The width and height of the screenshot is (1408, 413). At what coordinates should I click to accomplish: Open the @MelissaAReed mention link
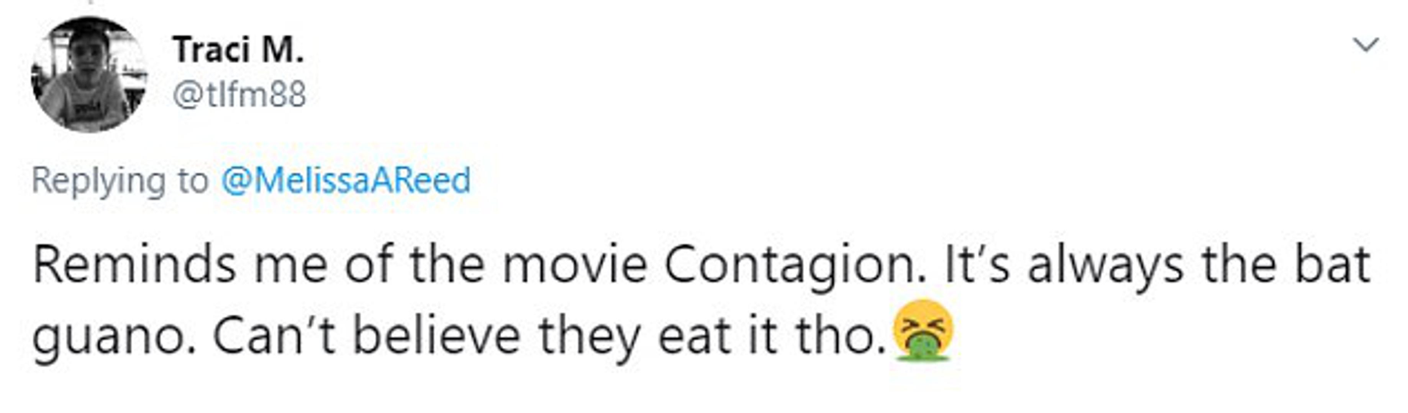(346, 180)
